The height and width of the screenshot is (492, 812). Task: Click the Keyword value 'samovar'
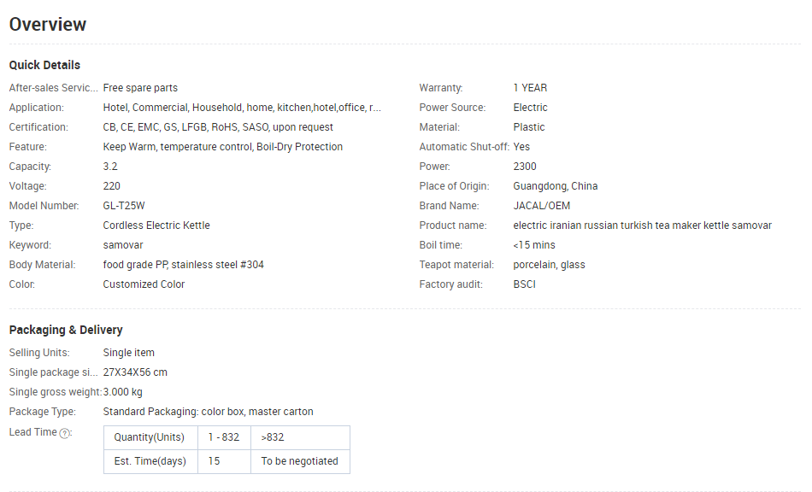123,245
